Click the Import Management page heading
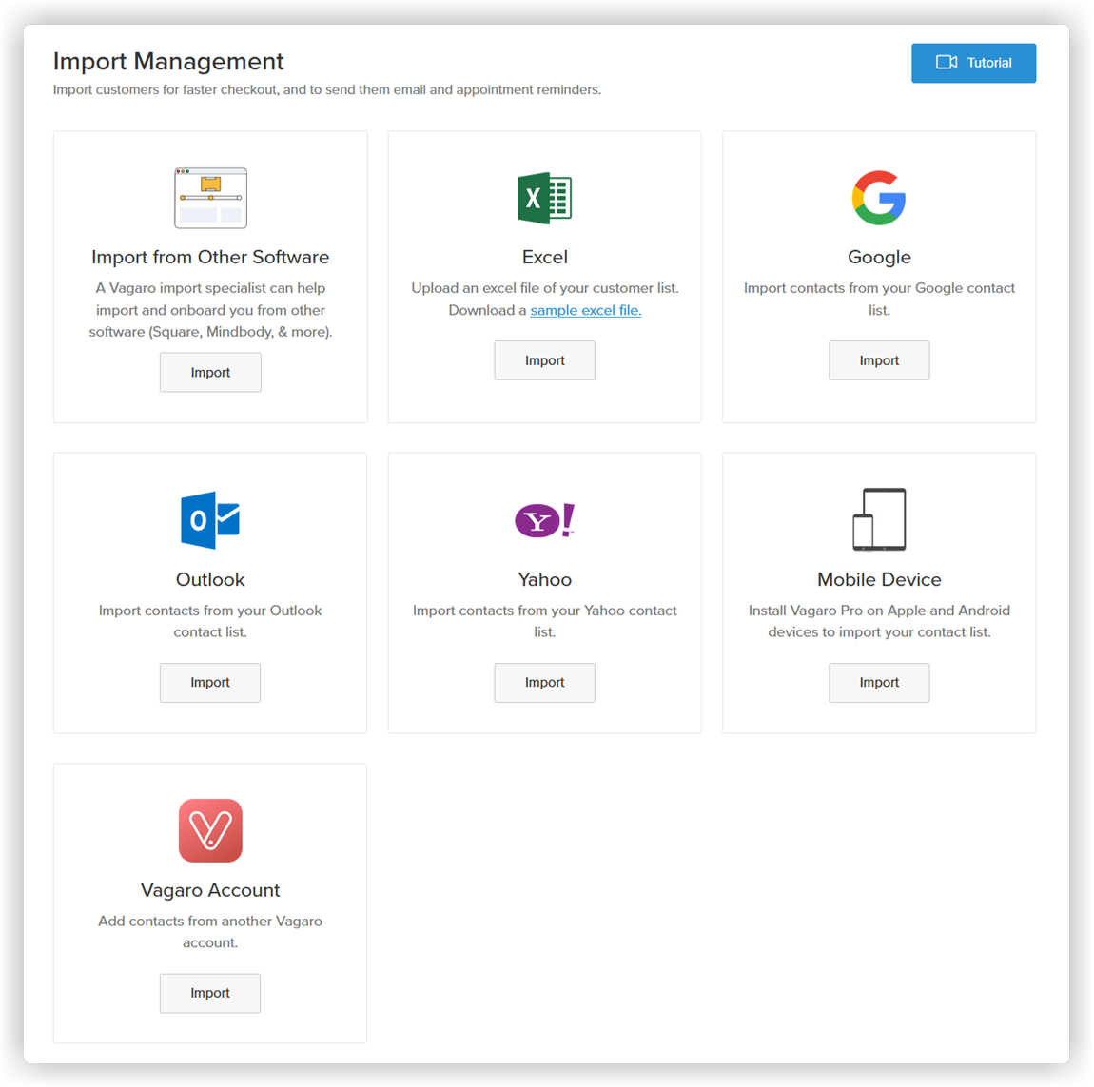Image resolution: width=1094 pixels, height=1087 pixels. (x=168, y=62)
